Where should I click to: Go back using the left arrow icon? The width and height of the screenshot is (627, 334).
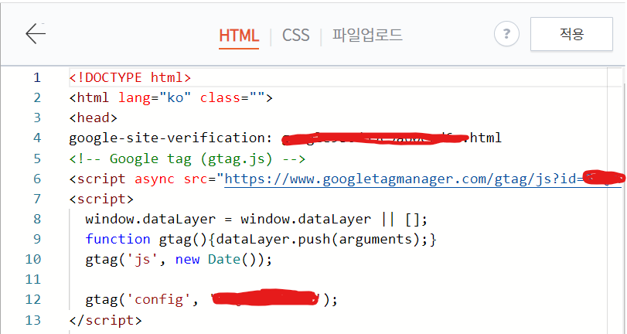(x=36, y=33)
